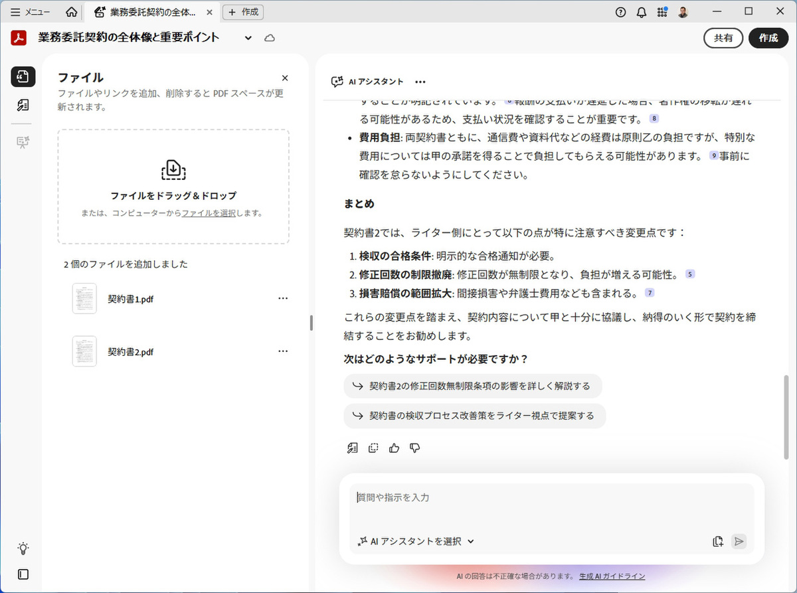Screen dimensions: 797x593
Task: Click the cloud sync status icon
Action: pos(270,38)
